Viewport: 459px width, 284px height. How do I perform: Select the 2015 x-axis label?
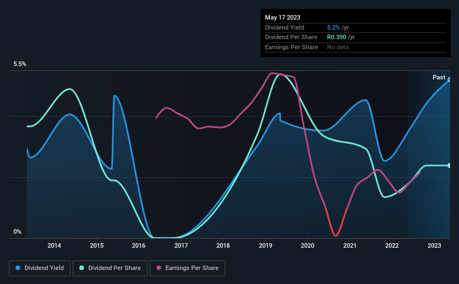97,245
